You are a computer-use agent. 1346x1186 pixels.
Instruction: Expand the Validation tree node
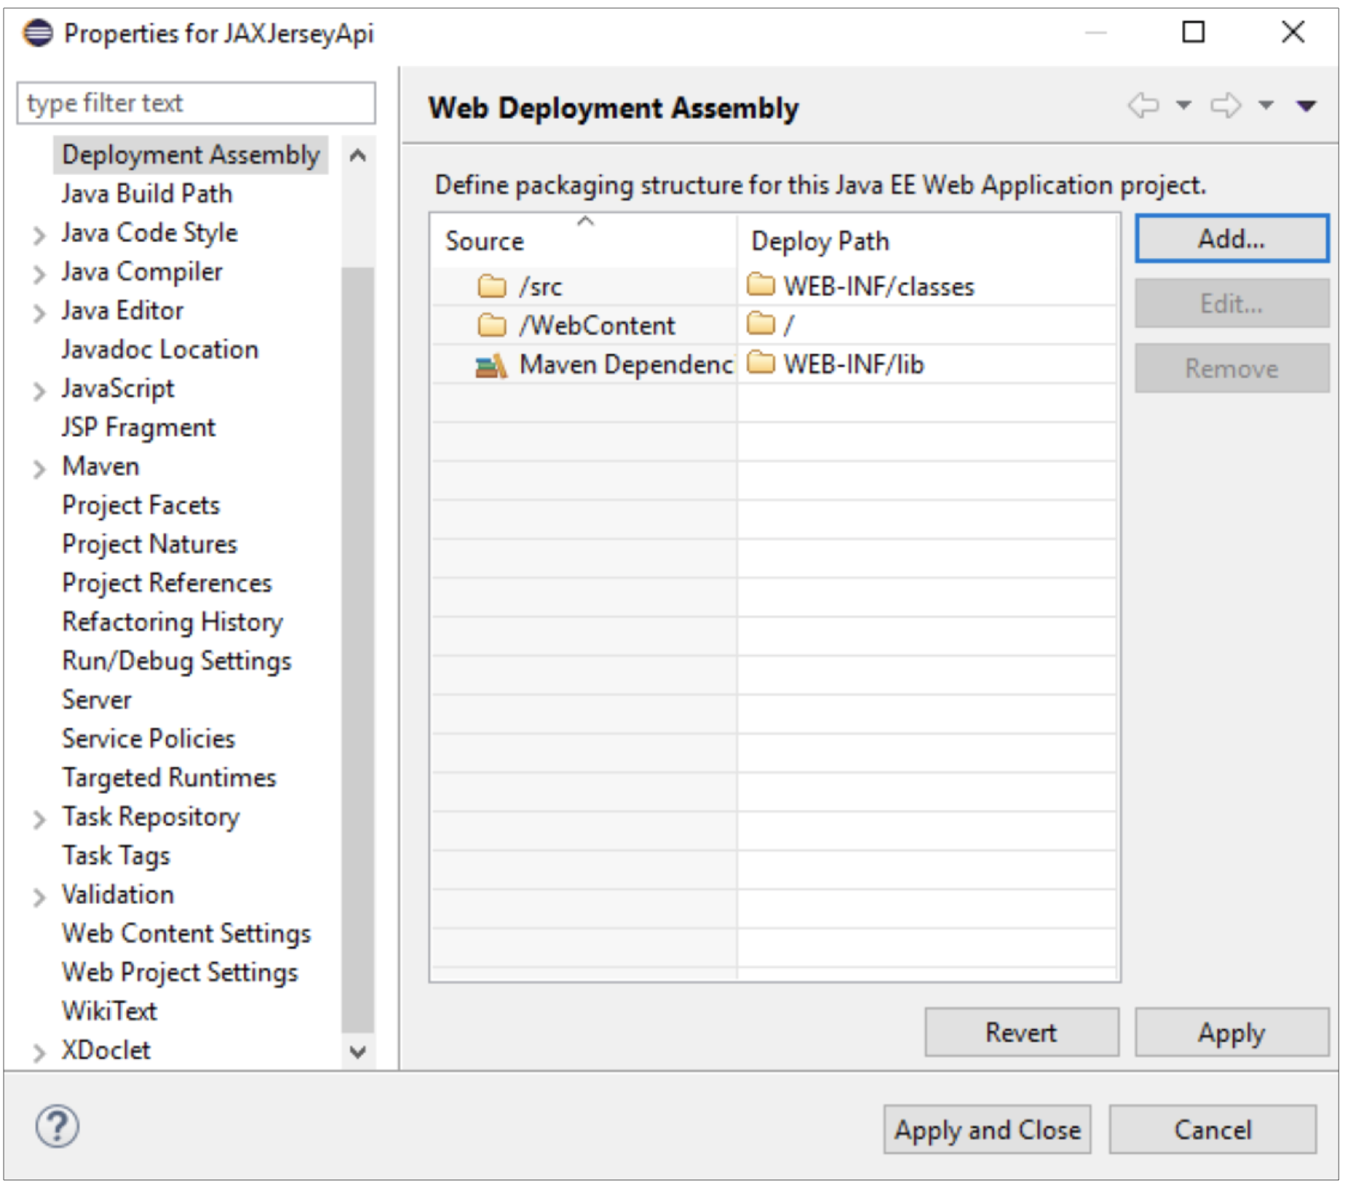(x=38, y=895)
